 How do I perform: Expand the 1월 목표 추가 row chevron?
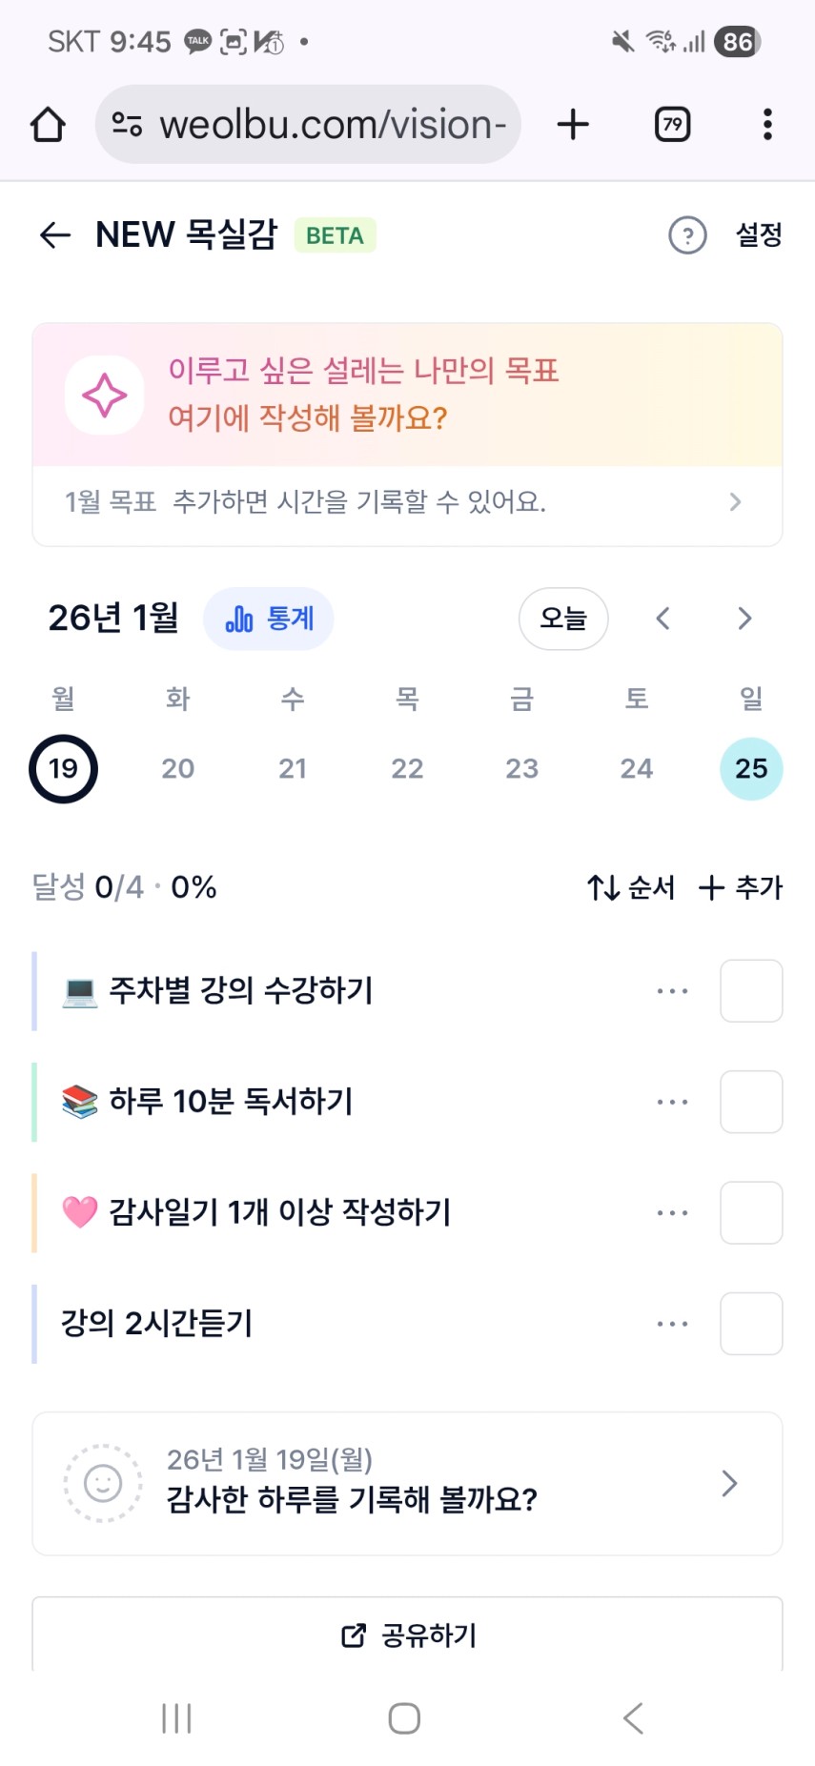734,502
